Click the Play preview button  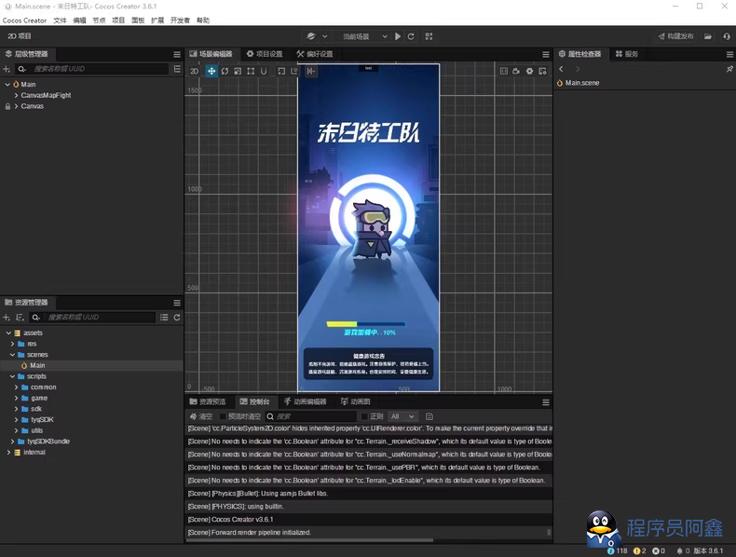tap(398, 36)
